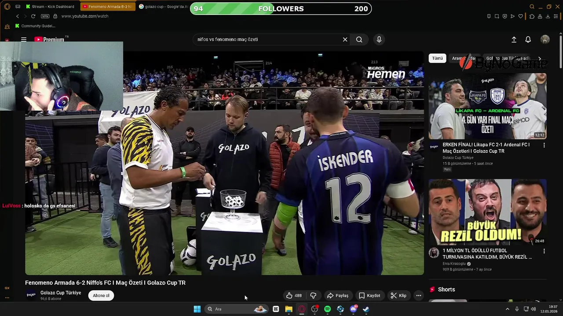Image resolution: width=563 pixels, height=316 pixels.
Task: View site security padlock info
Action: [55, 16]
